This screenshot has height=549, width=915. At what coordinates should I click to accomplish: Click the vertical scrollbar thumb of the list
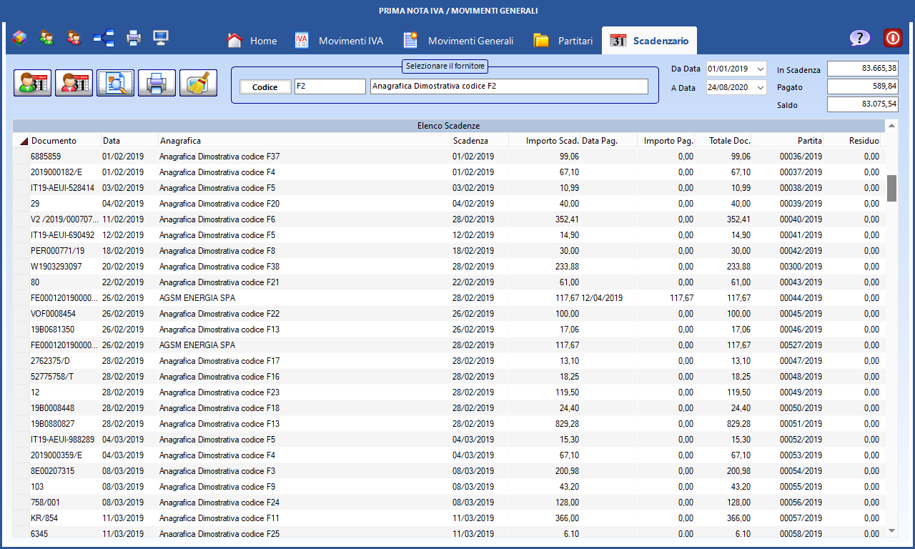coord(891,188)
